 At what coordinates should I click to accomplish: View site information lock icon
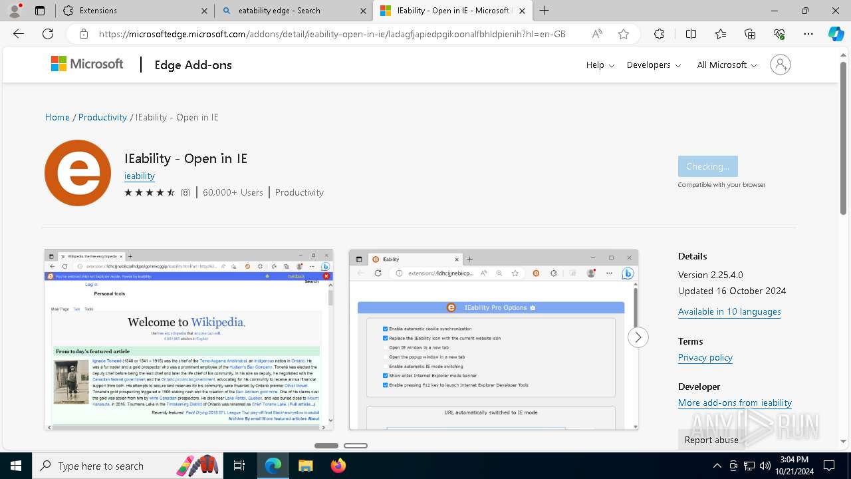(x=84, y=34)
